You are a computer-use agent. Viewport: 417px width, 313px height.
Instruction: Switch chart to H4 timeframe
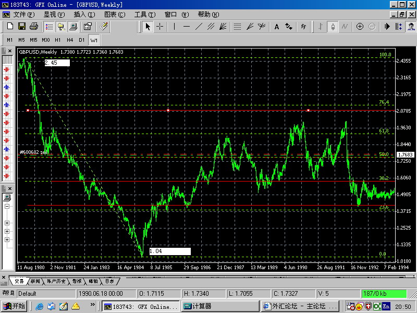click(x=70, y=40)
